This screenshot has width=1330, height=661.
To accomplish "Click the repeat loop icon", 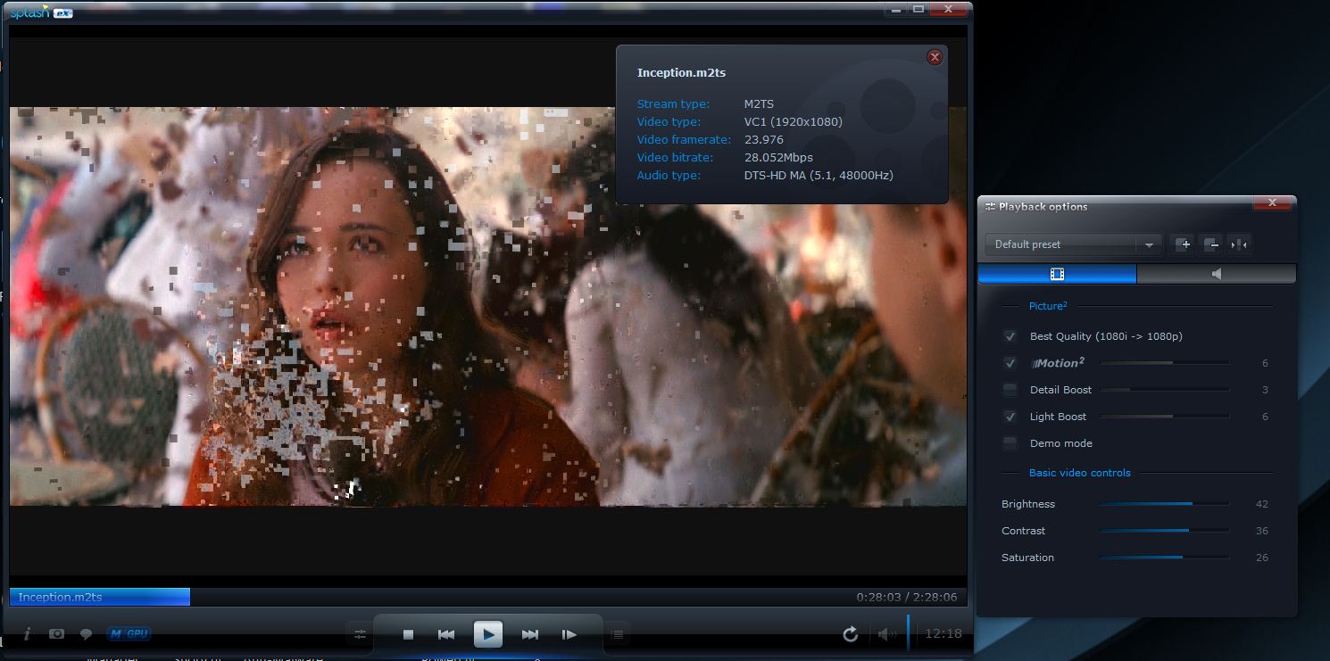I will 850,634.
